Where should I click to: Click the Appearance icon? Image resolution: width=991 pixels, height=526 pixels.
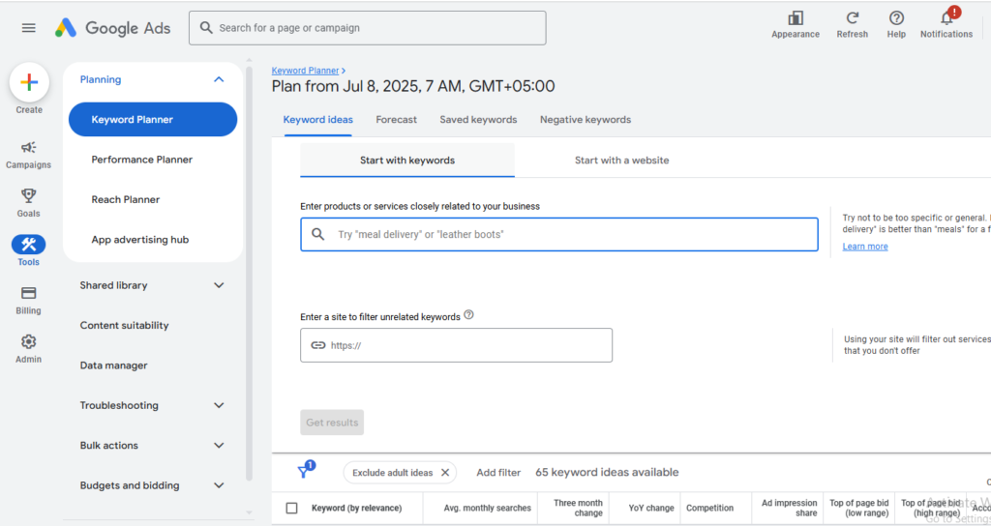coord(796,18)
